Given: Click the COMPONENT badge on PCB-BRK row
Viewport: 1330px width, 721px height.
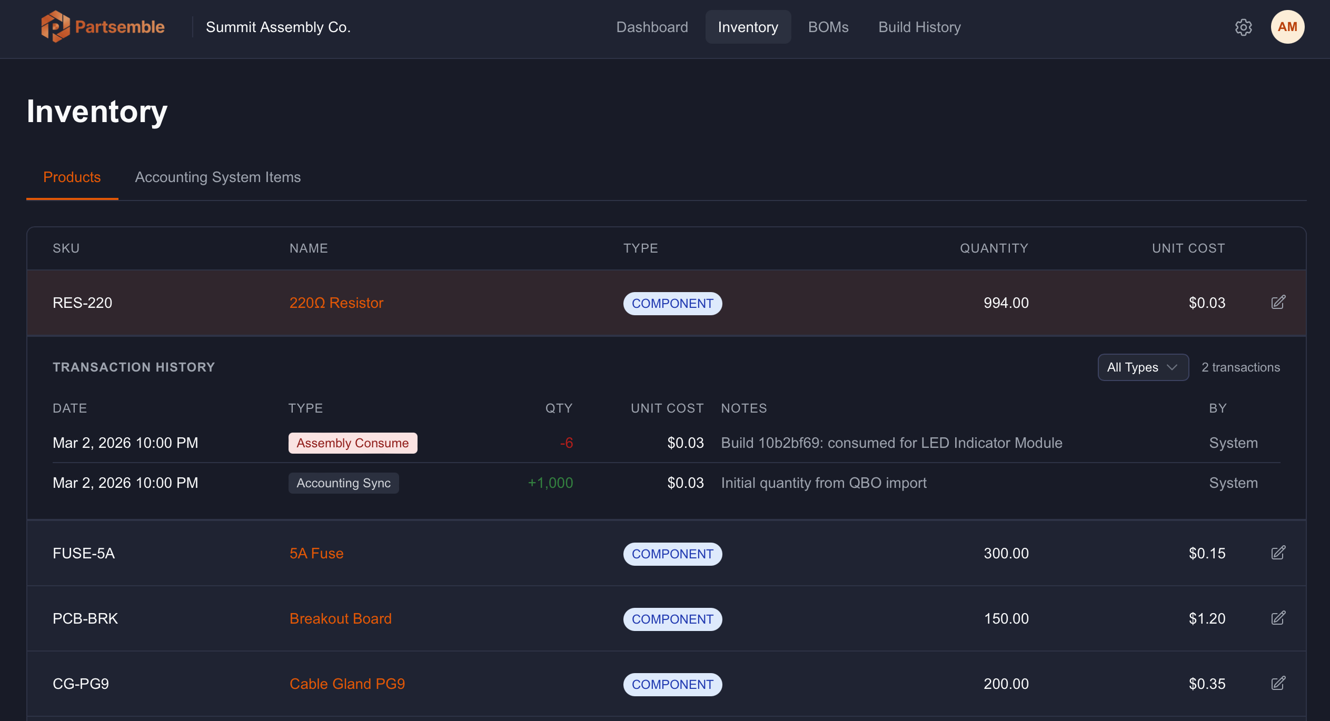Looking at the screenshot, I should pos(672,619).
